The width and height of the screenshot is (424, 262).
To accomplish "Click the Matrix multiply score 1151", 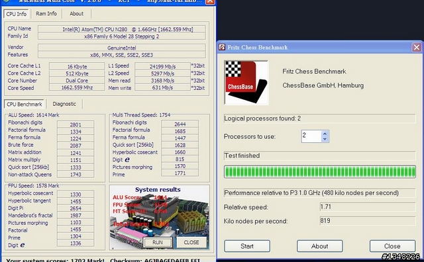I will coord(76,160).
